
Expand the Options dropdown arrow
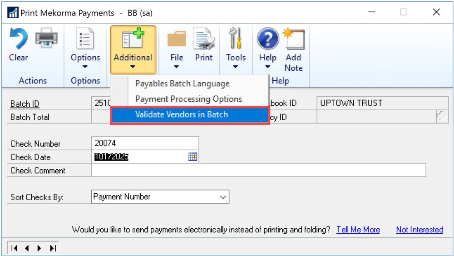coord(85,67)
